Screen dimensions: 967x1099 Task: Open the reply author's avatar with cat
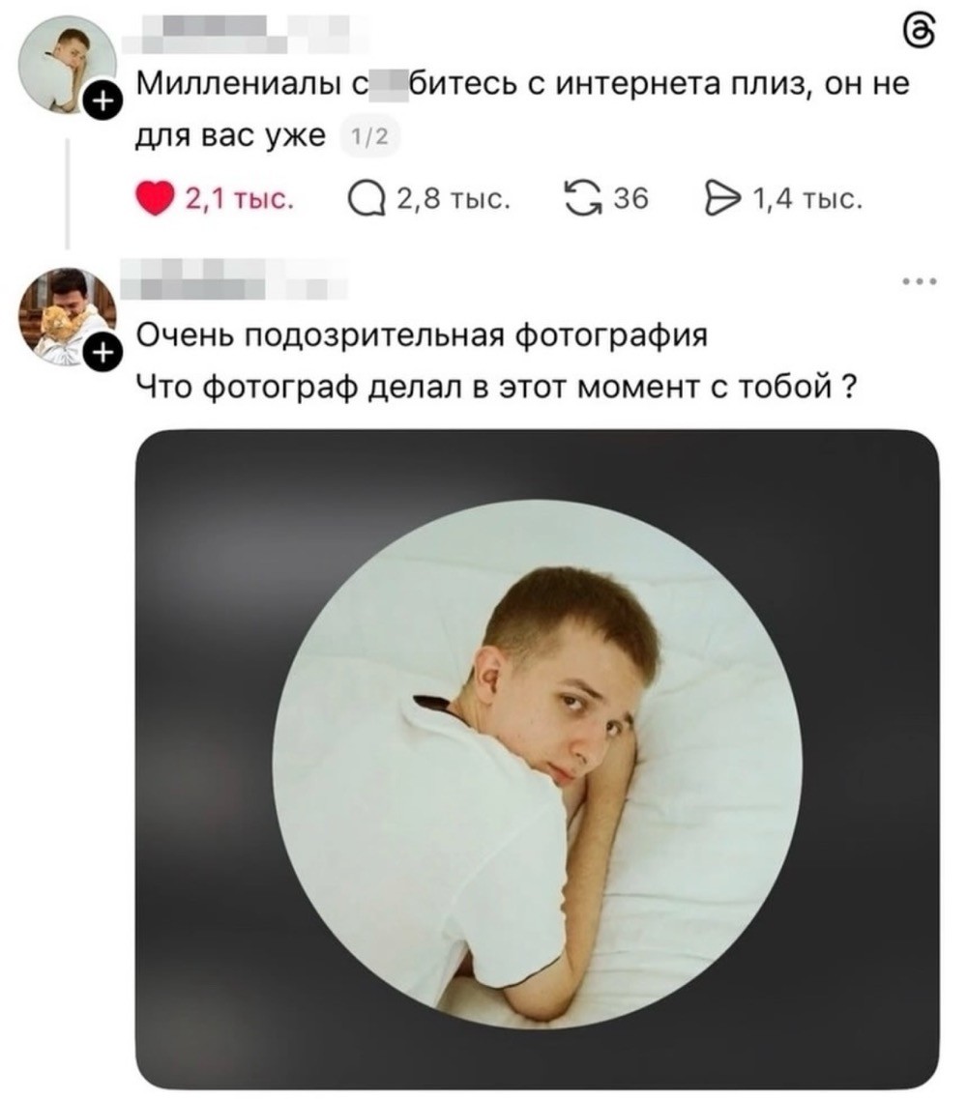[66, 315]
